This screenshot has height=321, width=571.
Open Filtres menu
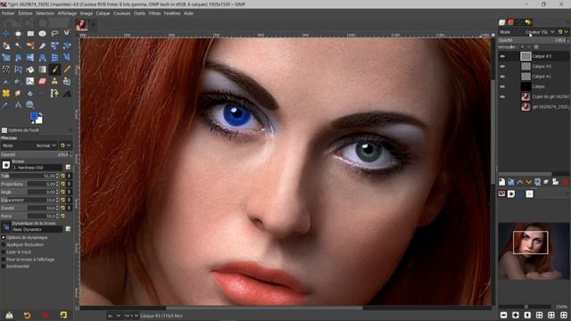[x=154, y=13]
